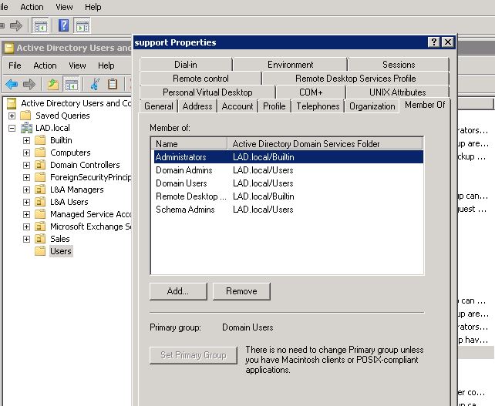Click the blue back arrow in Active Directory toolbar

(12, 84)
